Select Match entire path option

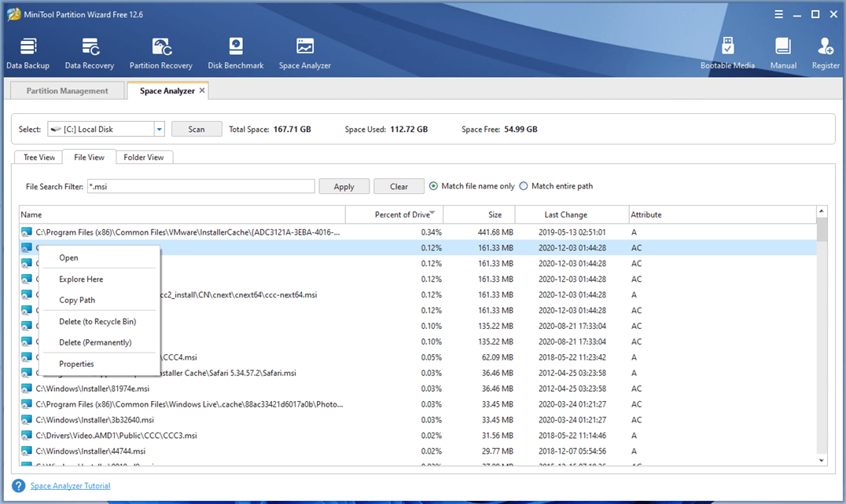click(x=557, y=186)
